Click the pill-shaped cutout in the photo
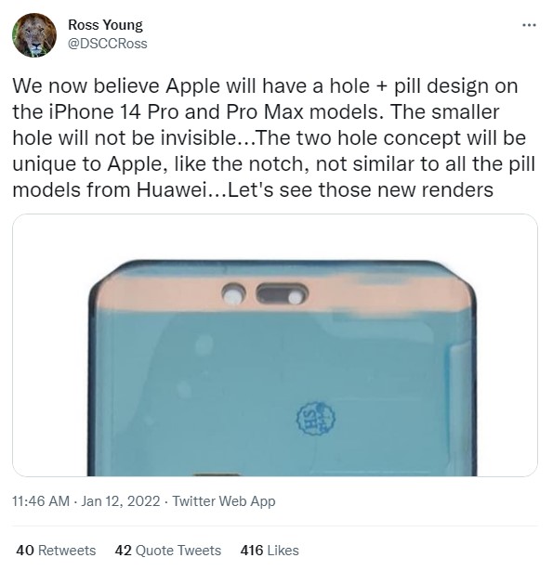 pyautogui.click(x=283, y=294)
